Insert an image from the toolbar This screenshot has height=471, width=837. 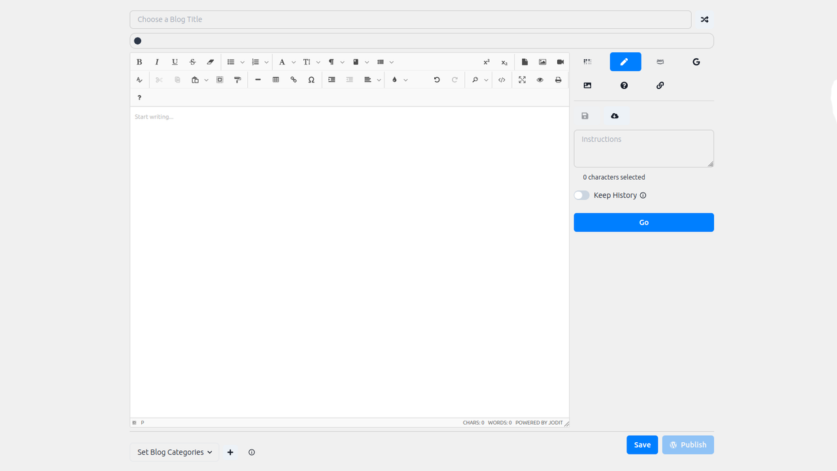tap(542, 61)
